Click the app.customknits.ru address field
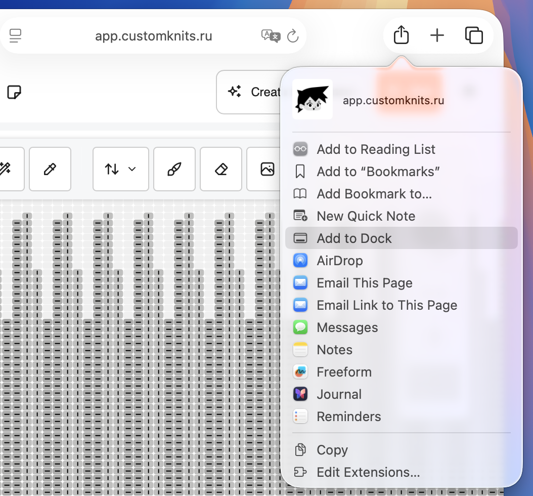 153,36
